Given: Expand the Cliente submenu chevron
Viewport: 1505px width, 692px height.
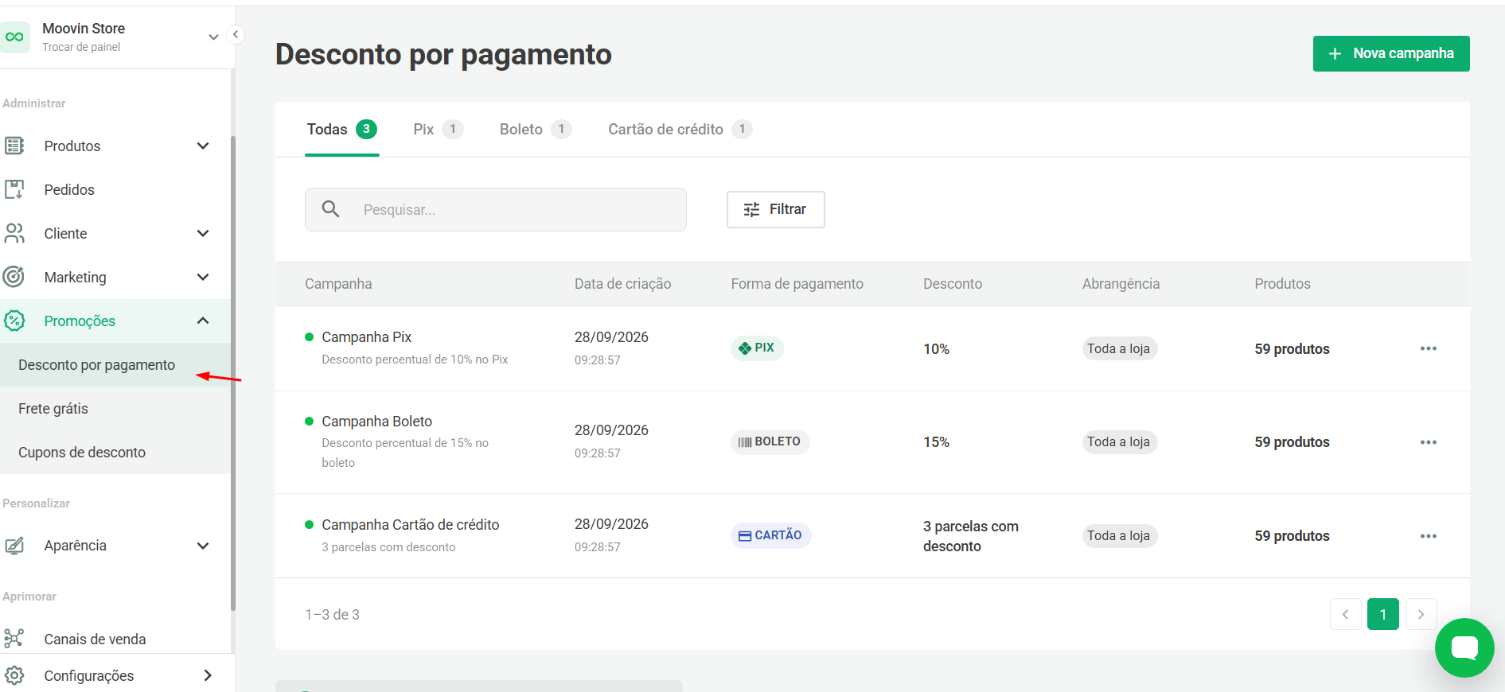Looking at the screenshot, I should (203, 233).
